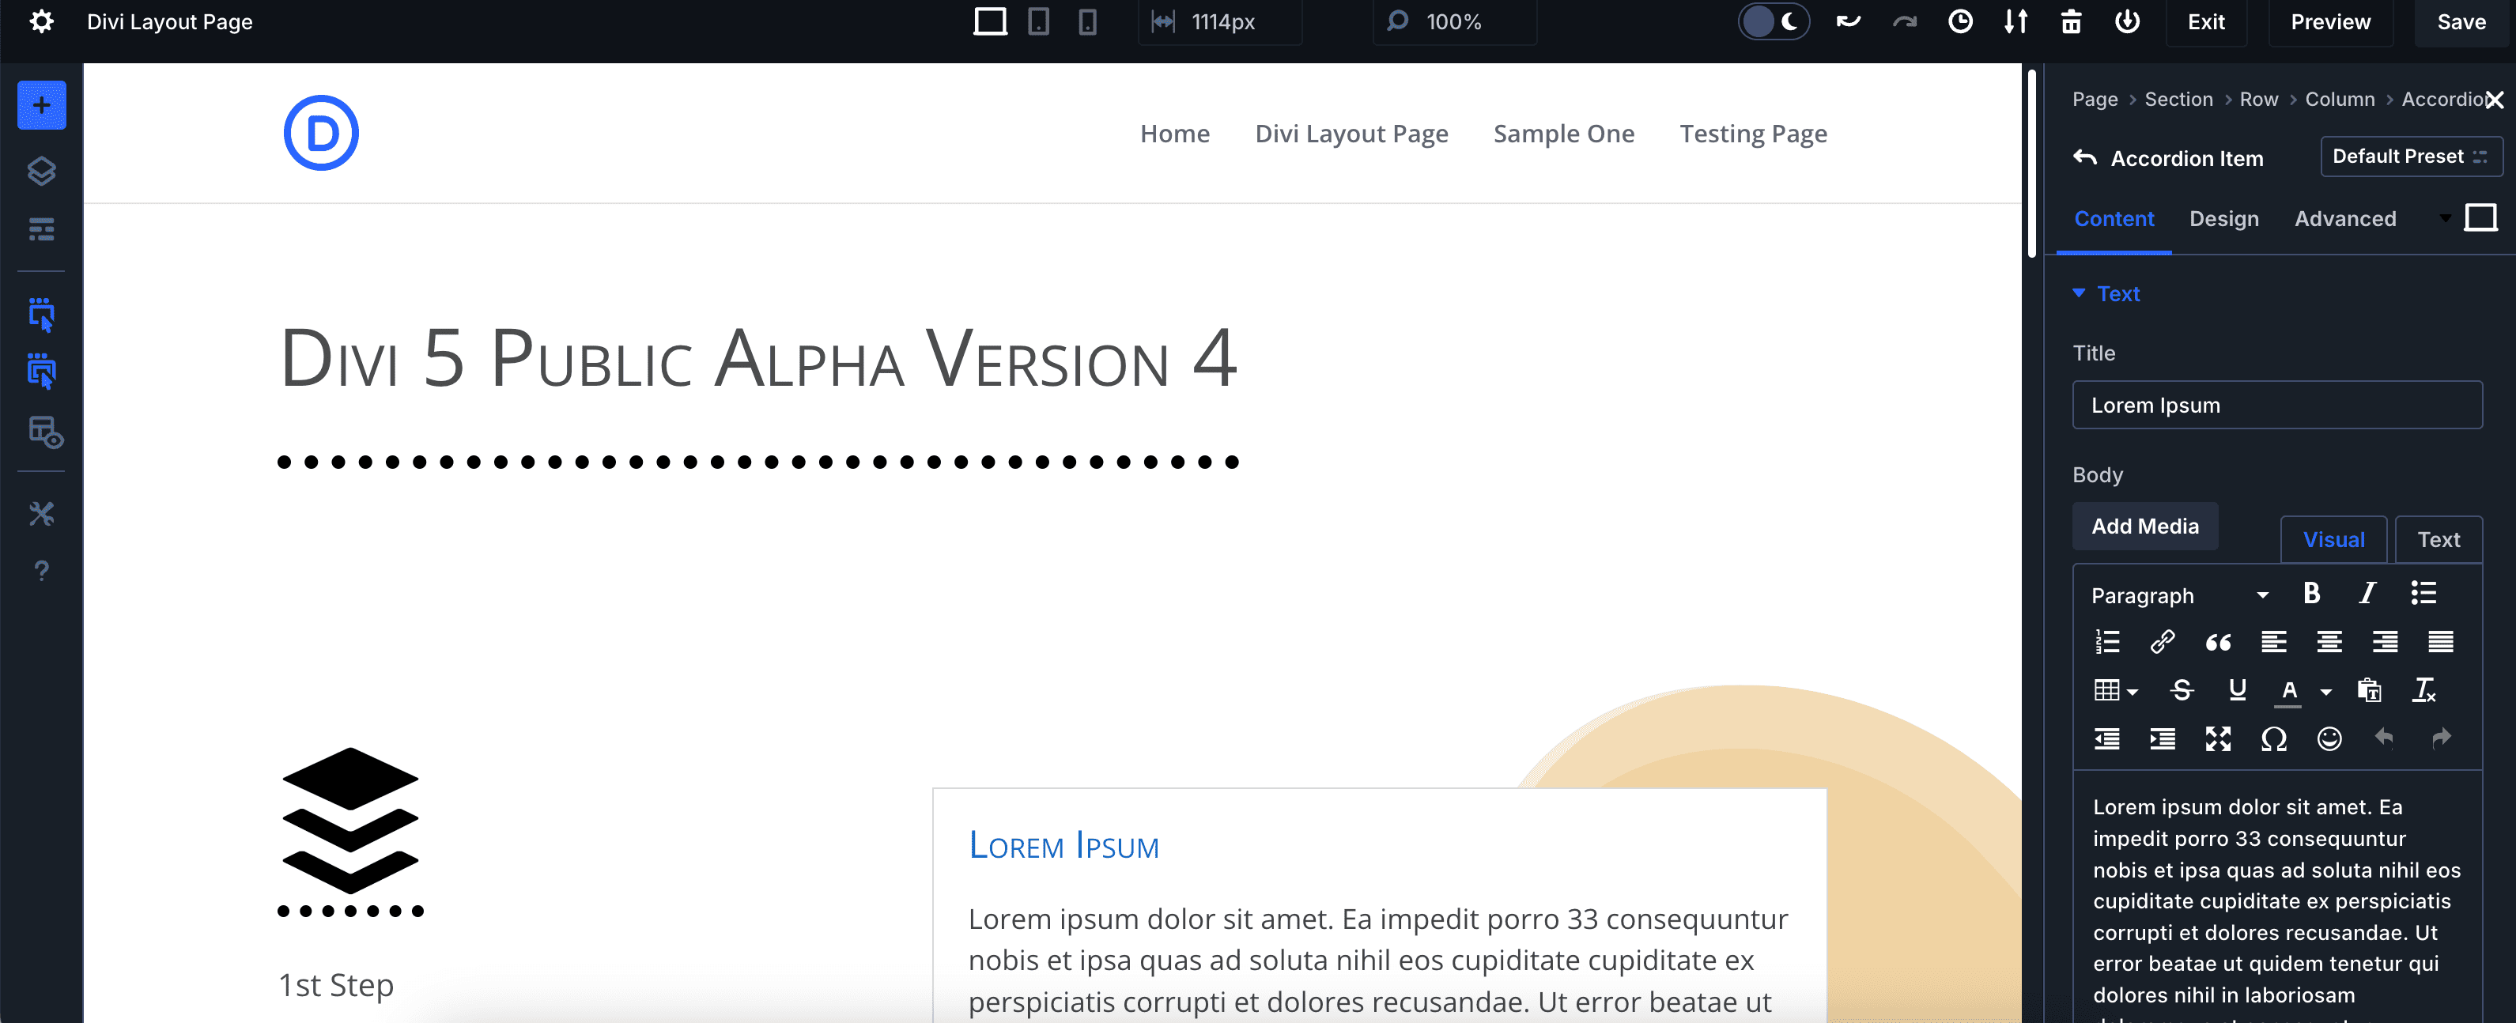Toggle dark mode switch

tap(1773, 21)
